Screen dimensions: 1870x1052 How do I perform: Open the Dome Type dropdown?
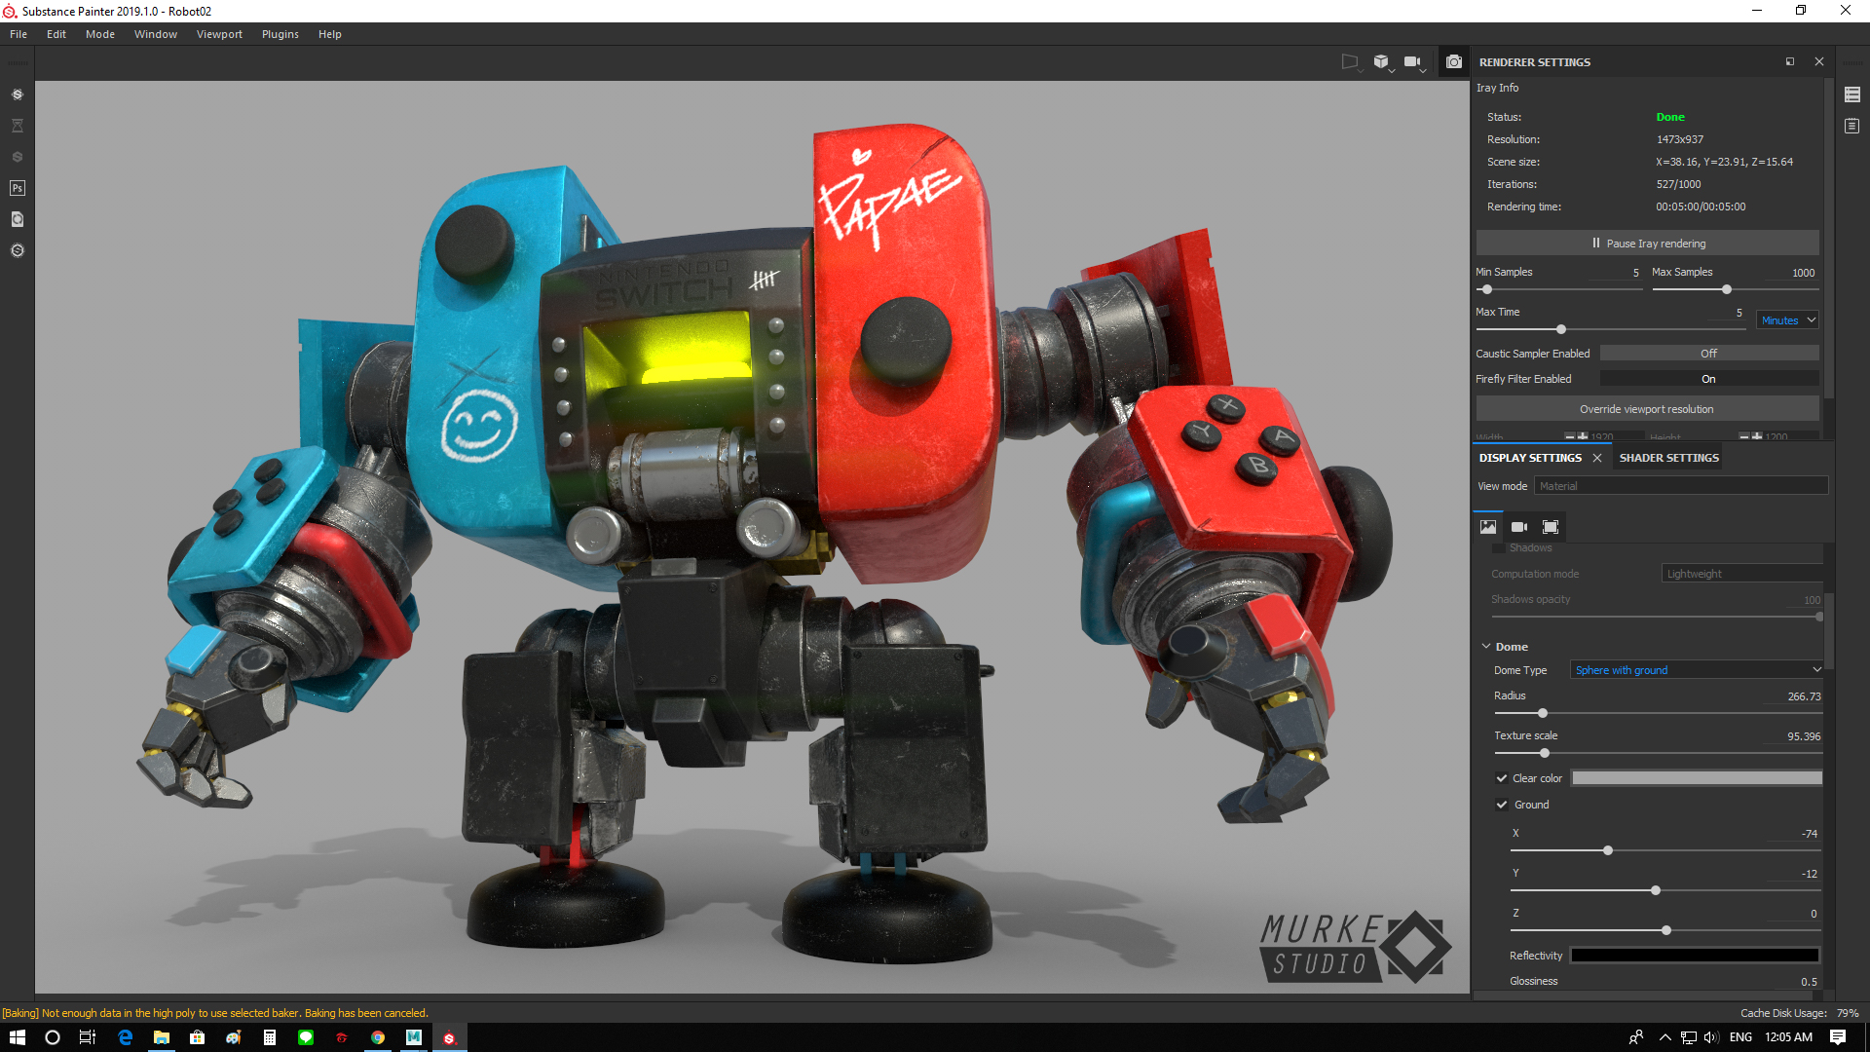1696,670
